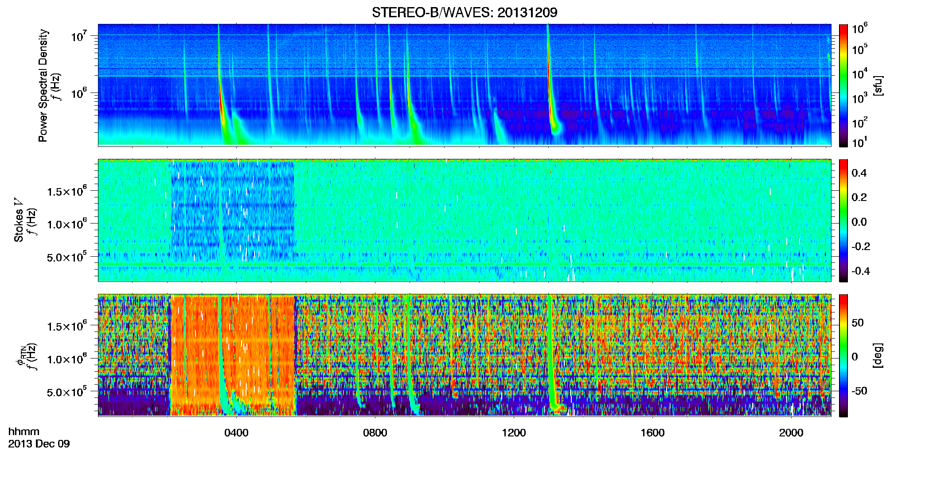Click 10^5 on the sfu color bar
Screen dimensions: 929x478
(x=859, y=49)
